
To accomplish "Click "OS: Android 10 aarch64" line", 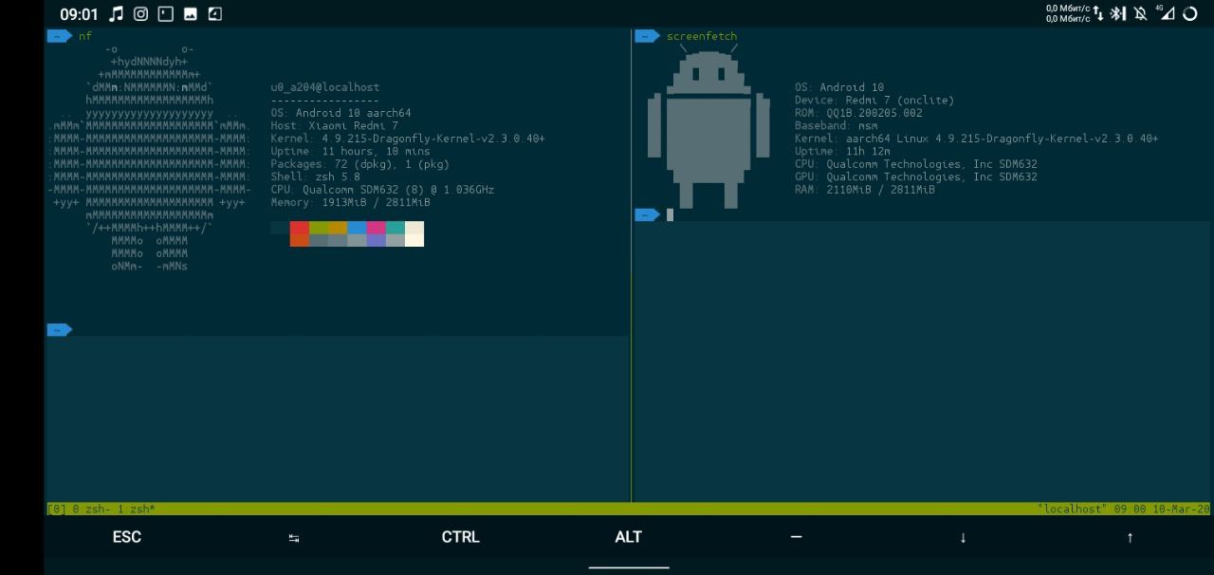I will 340,113.
